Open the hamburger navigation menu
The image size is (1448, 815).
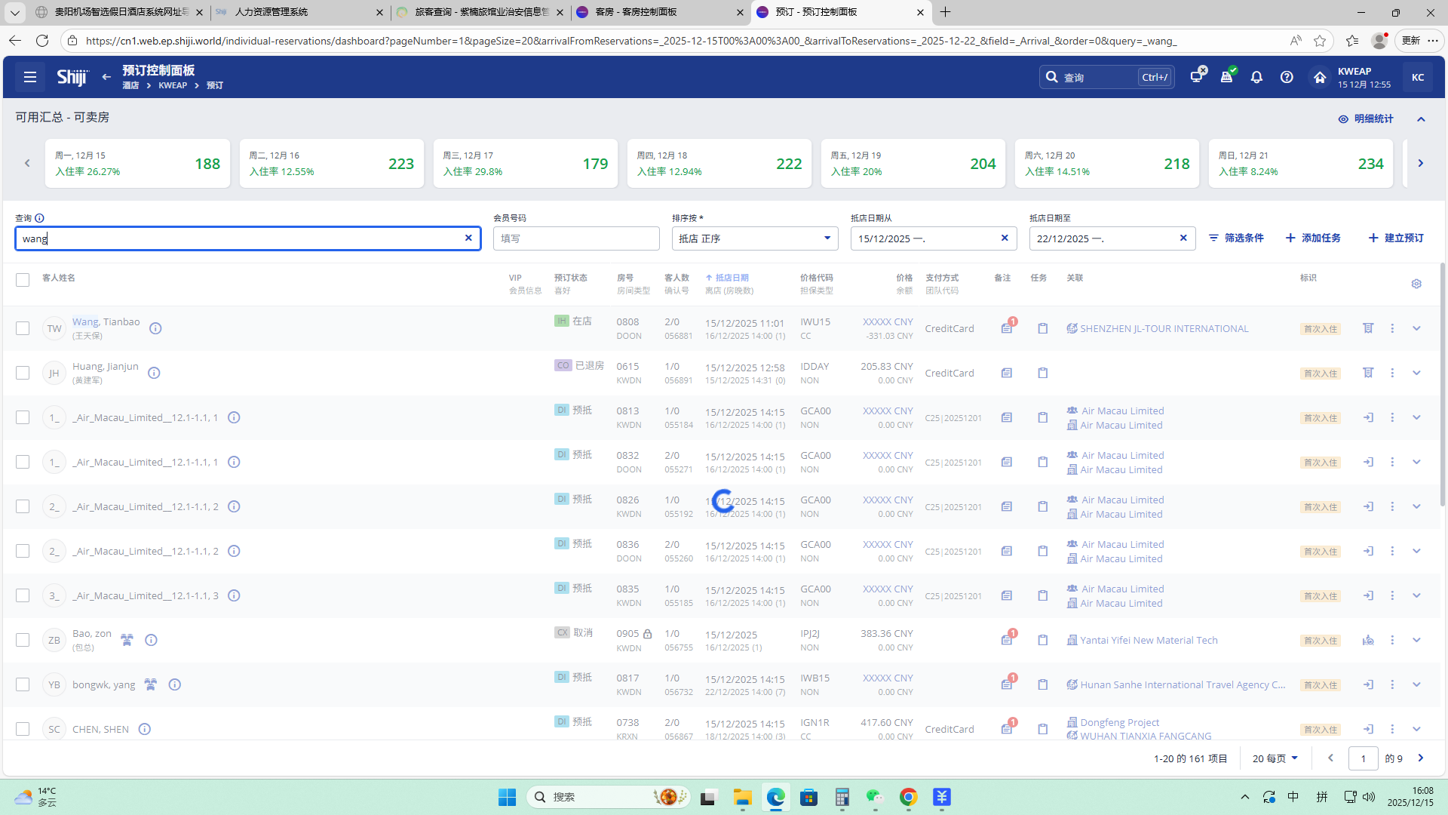[30, 77]
